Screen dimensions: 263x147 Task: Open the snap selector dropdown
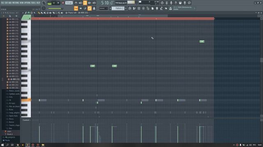pos(104,8)
